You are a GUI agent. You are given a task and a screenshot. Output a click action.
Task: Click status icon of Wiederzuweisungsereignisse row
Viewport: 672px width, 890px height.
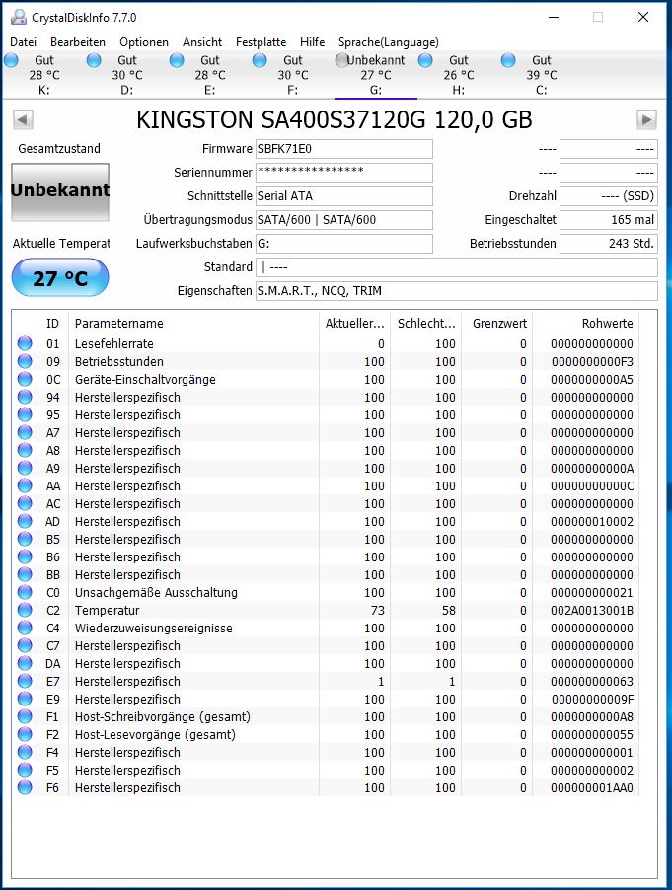coord(25,628)
